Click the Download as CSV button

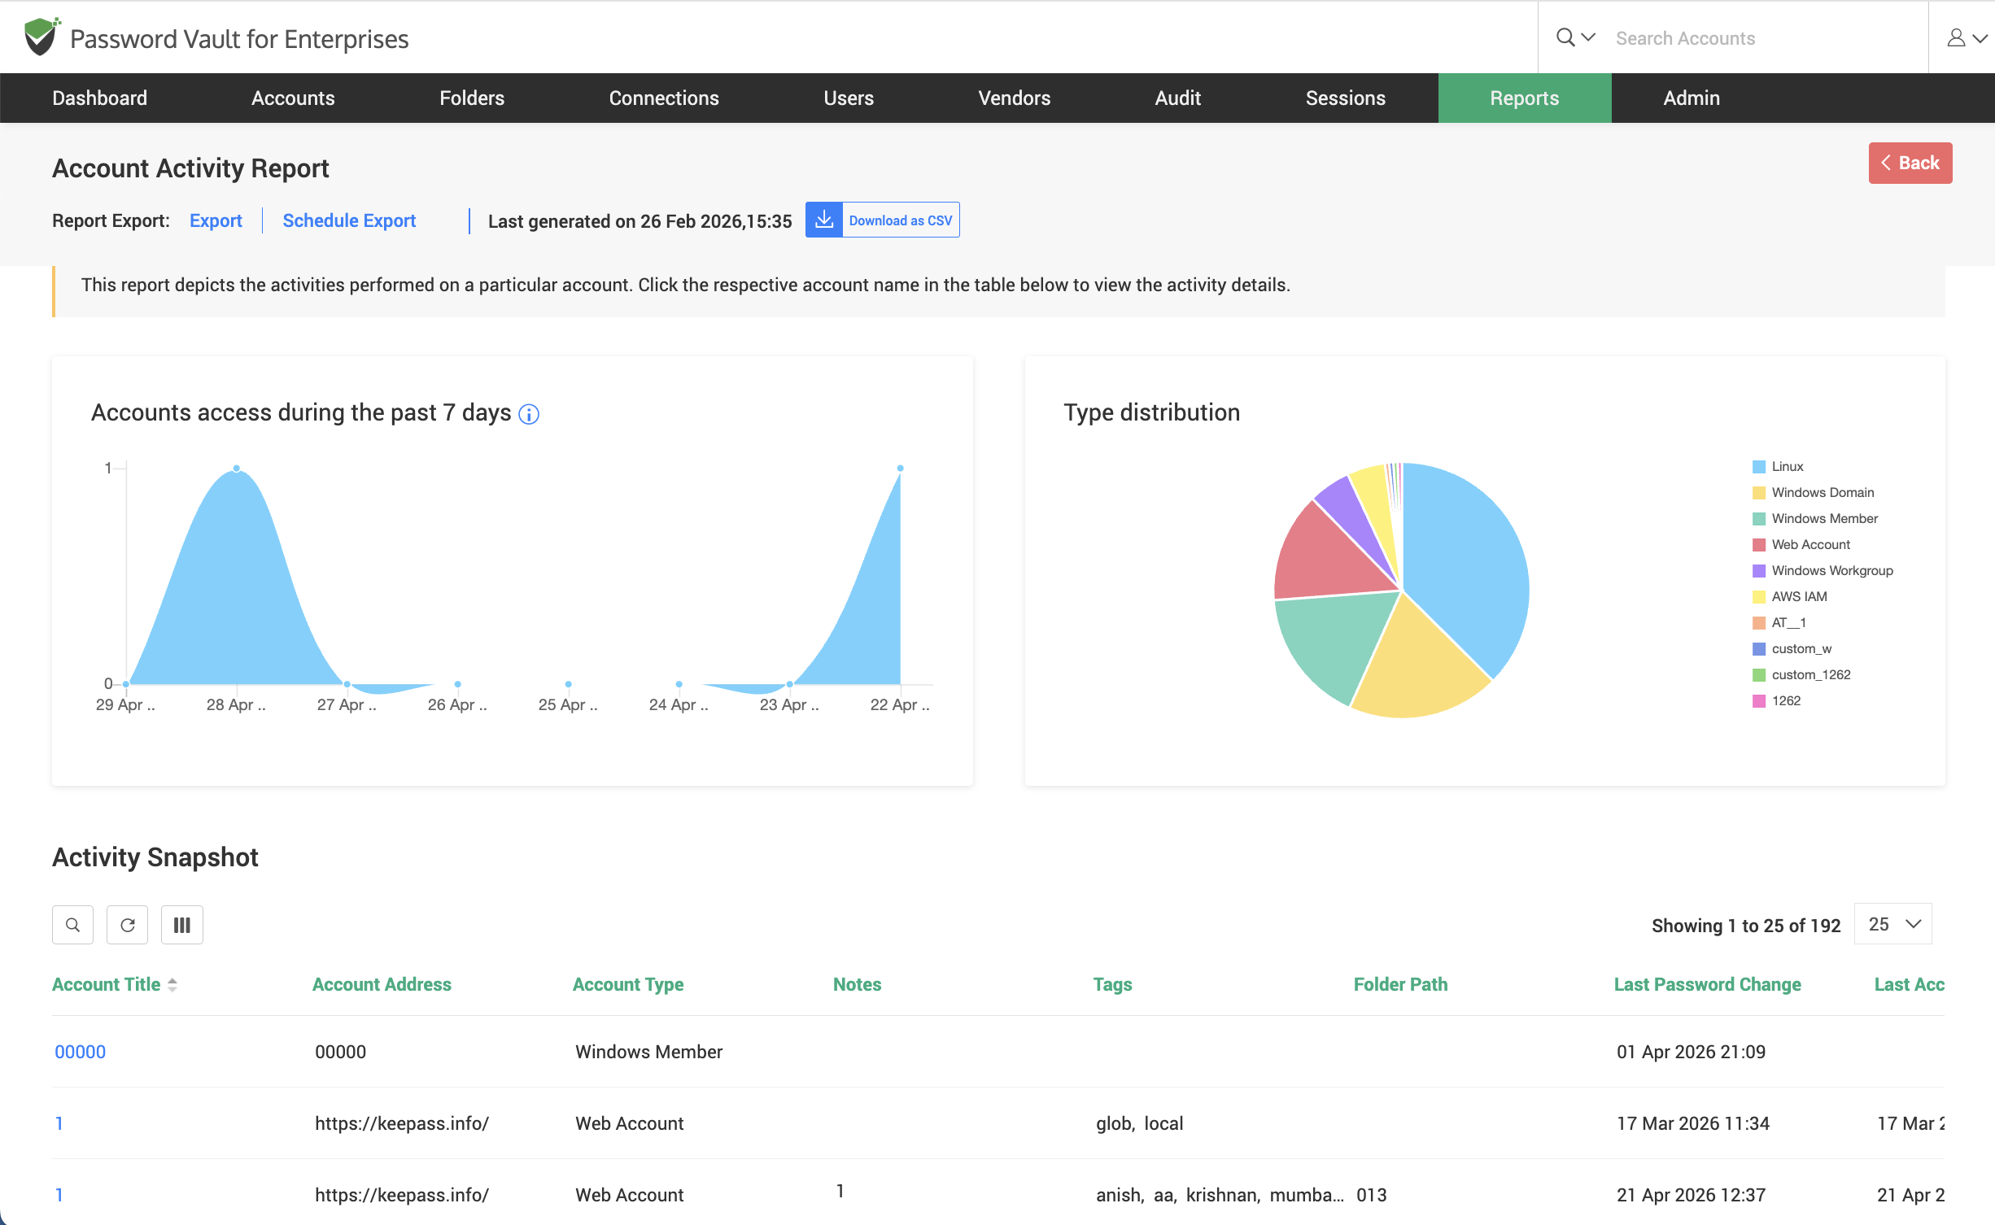coord(883,220)
